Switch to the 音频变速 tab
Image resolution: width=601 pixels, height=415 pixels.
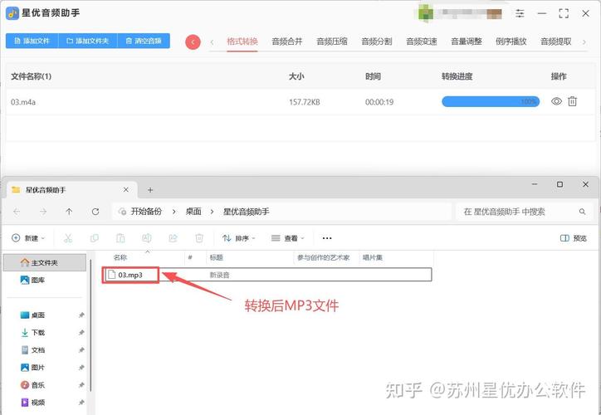(422, 41)
